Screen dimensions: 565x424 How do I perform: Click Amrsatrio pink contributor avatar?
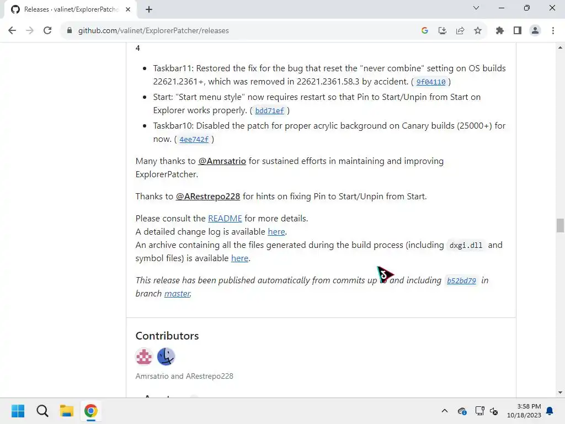(144, 357)
